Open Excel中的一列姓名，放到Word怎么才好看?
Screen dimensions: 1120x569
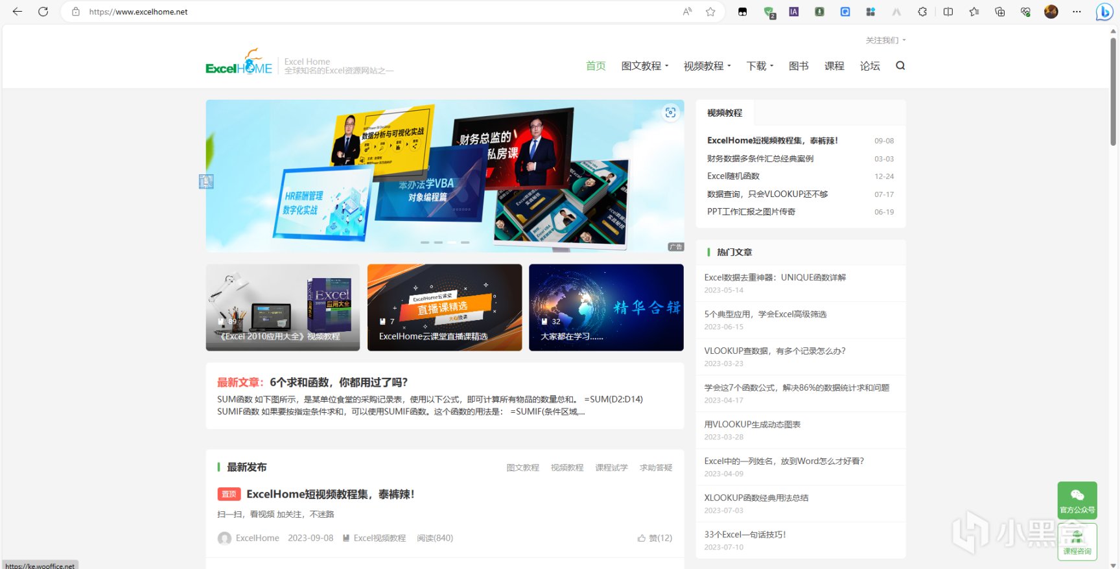[x=784, y=461]
